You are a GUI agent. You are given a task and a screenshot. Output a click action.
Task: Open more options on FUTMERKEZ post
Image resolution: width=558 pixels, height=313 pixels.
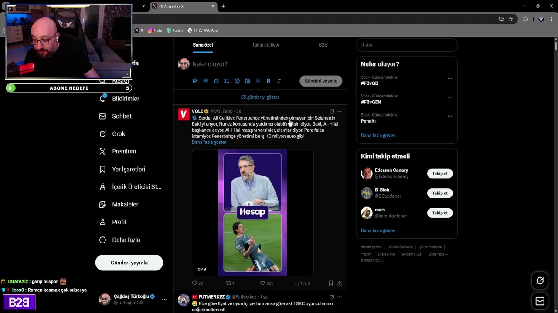click(340, 297)
